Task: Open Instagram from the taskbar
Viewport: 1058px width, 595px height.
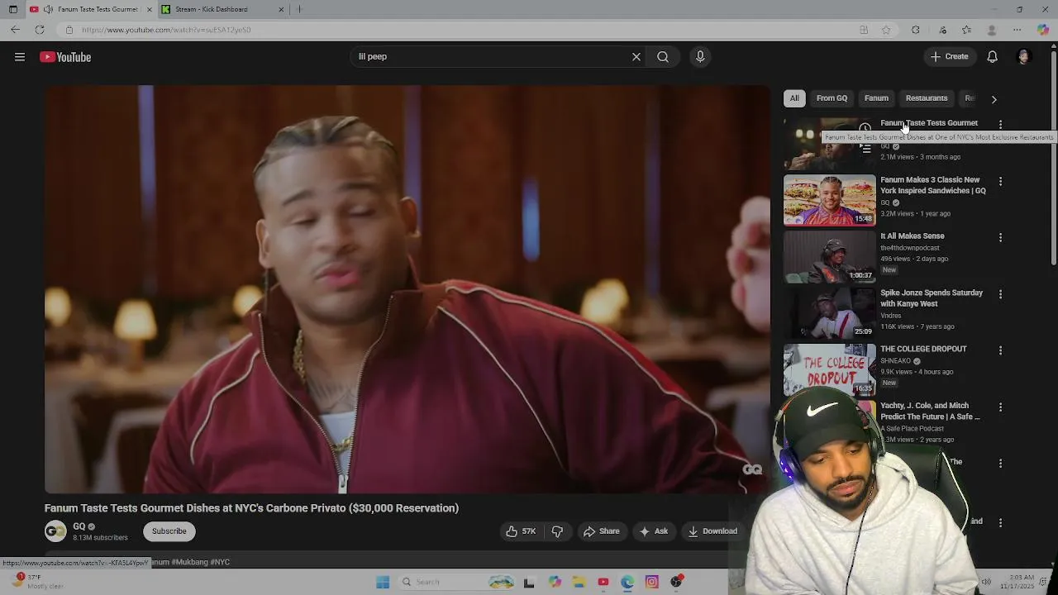Action: click(x=652, y=582)
